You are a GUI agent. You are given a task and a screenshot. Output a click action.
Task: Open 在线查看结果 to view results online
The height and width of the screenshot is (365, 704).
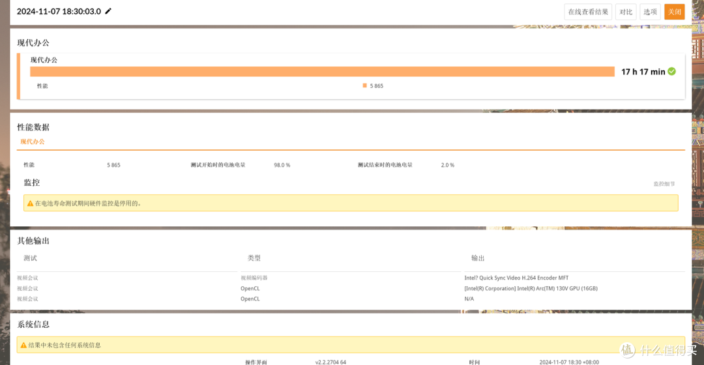tap(588, 12)
